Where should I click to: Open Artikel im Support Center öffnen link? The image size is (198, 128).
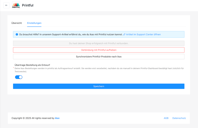click(143, 34)
